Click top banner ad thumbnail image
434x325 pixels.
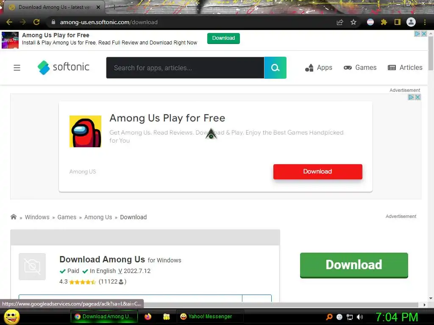point(10,40)
